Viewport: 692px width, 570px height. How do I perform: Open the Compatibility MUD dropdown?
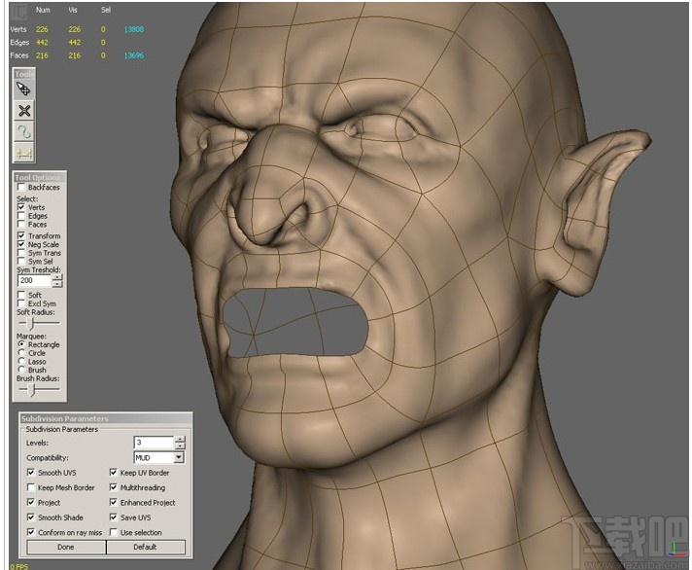click(x=179, y=457)
